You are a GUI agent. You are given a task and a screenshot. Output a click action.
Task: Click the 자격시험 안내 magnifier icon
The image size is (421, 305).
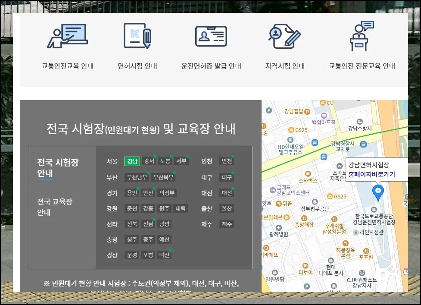(284, 35)
